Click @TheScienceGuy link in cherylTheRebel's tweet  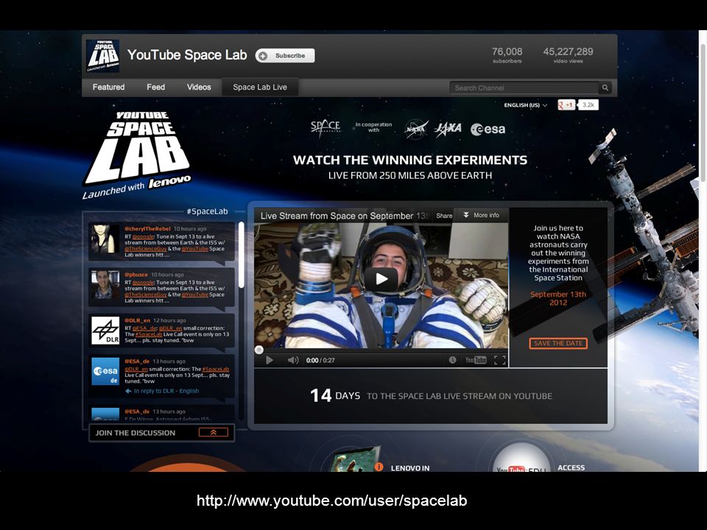(146, 249)
